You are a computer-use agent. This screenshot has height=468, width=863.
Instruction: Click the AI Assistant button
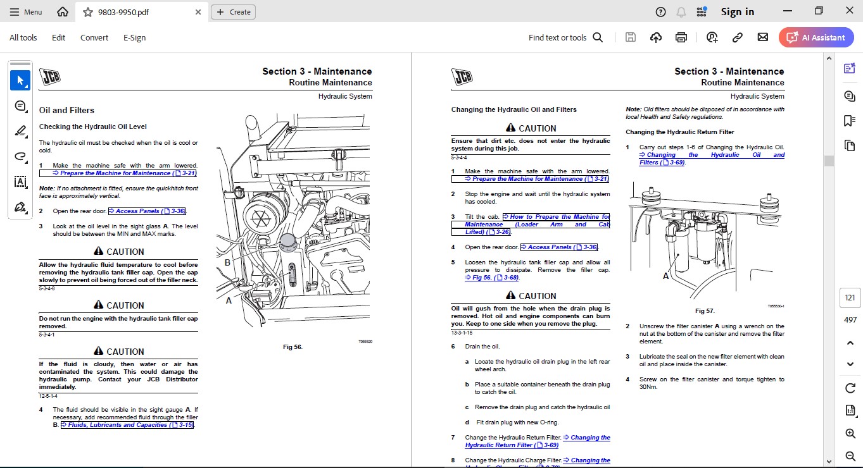(x=816, y=37)
